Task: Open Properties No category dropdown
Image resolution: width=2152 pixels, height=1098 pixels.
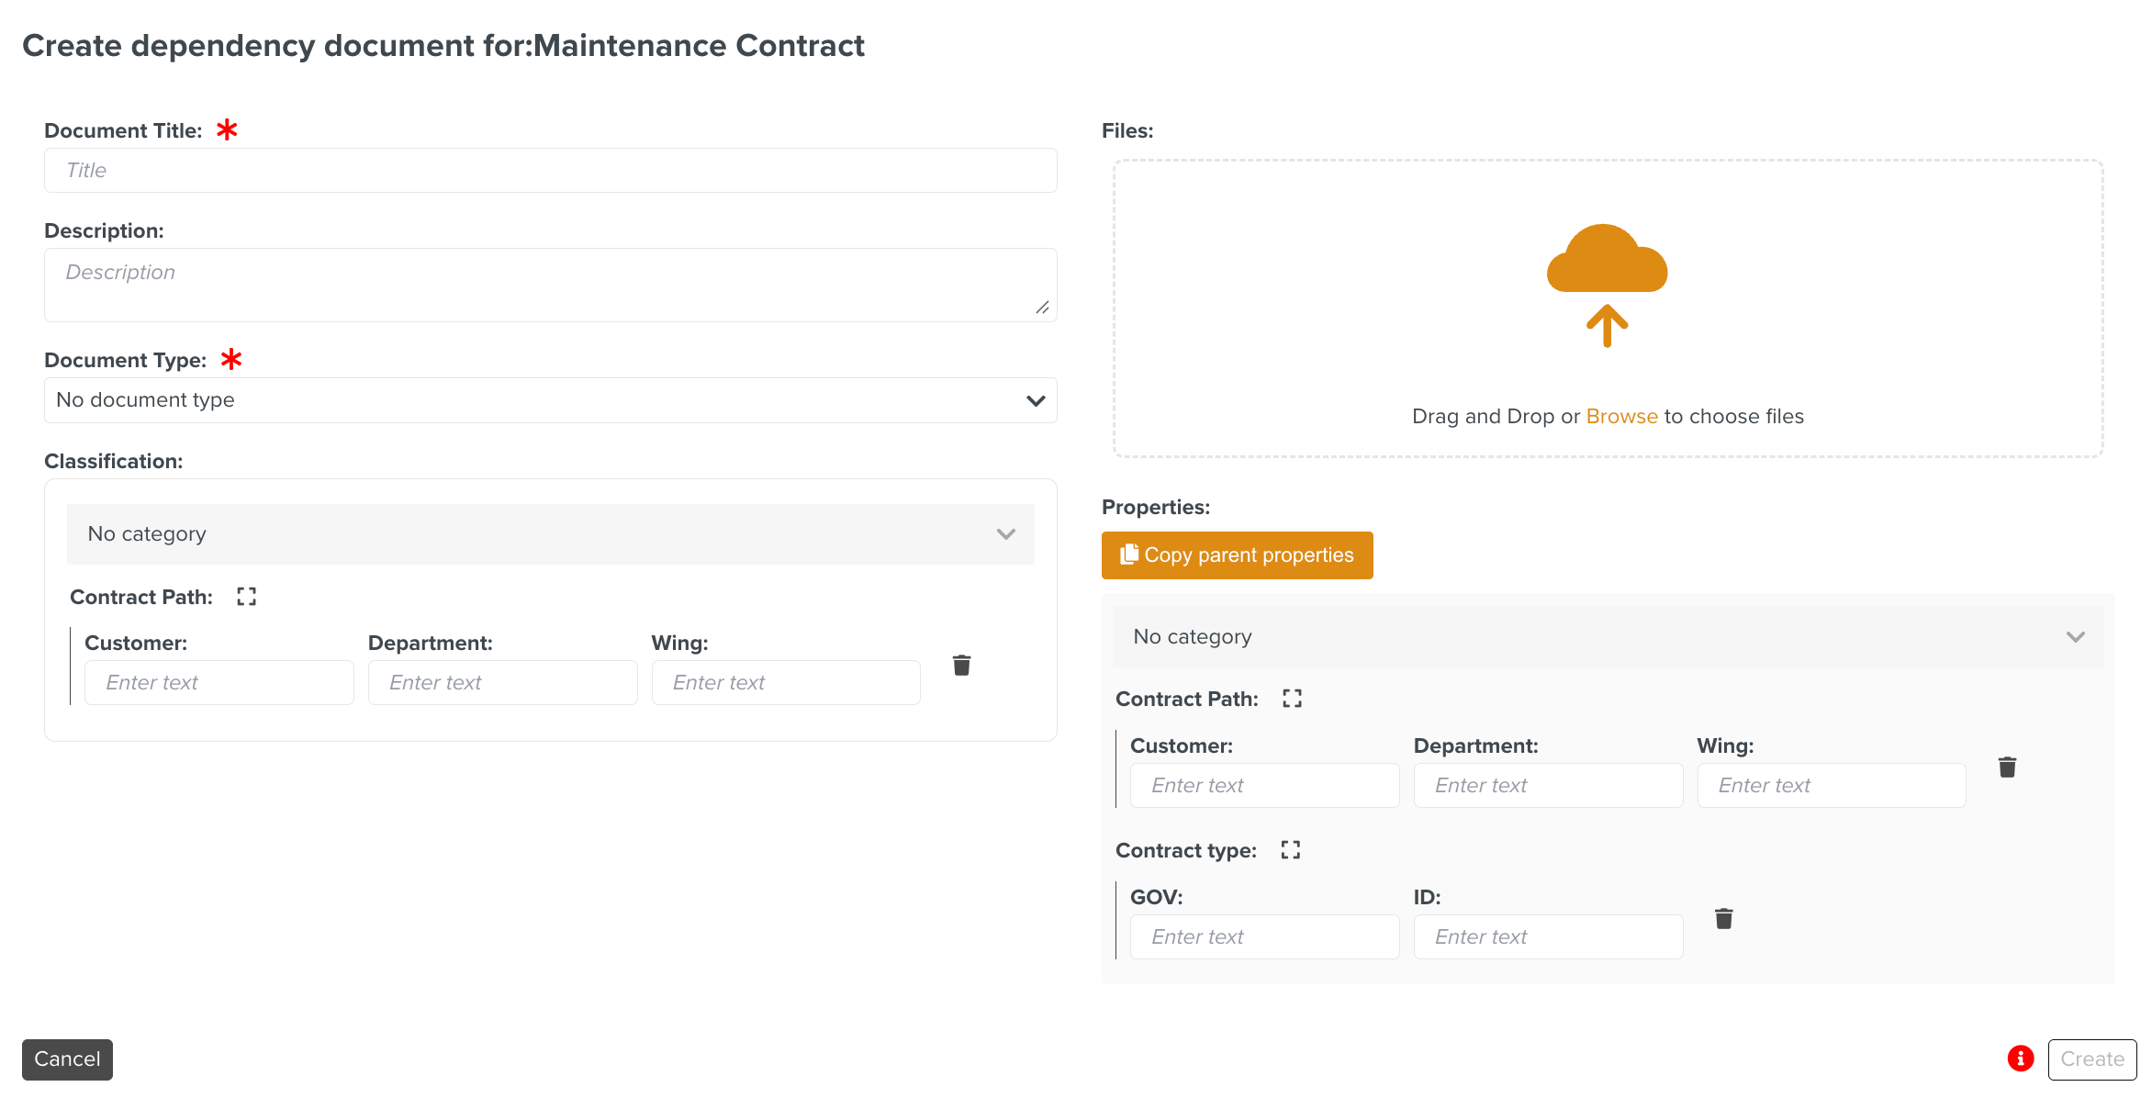Action: (x=1608, y=637)
